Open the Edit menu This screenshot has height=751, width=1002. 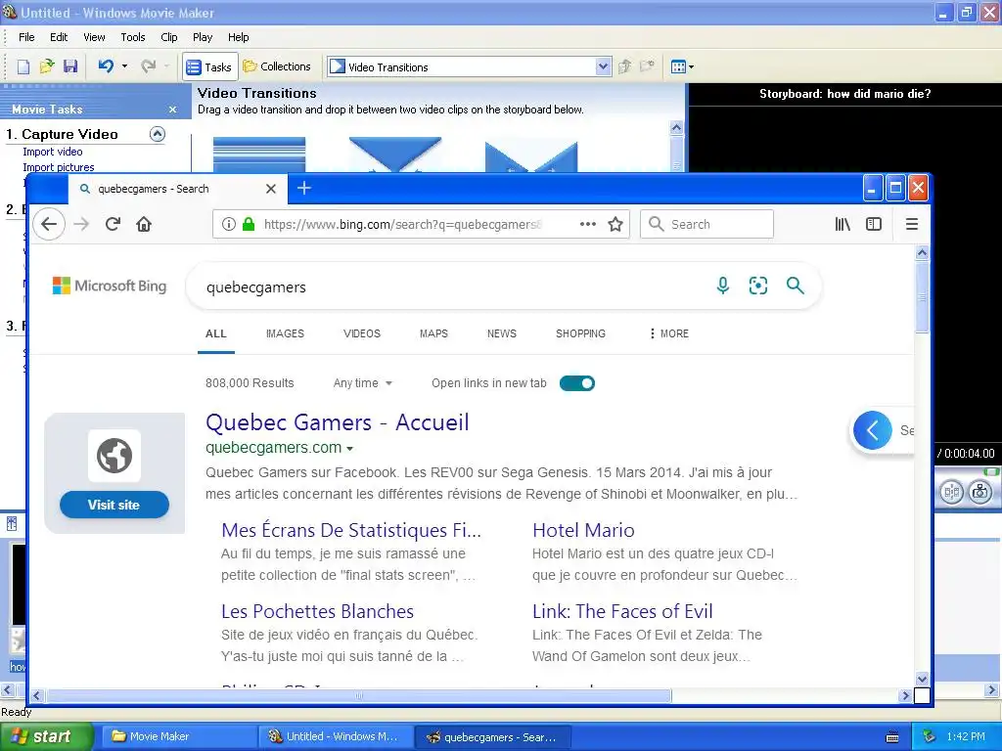[59, 37]
